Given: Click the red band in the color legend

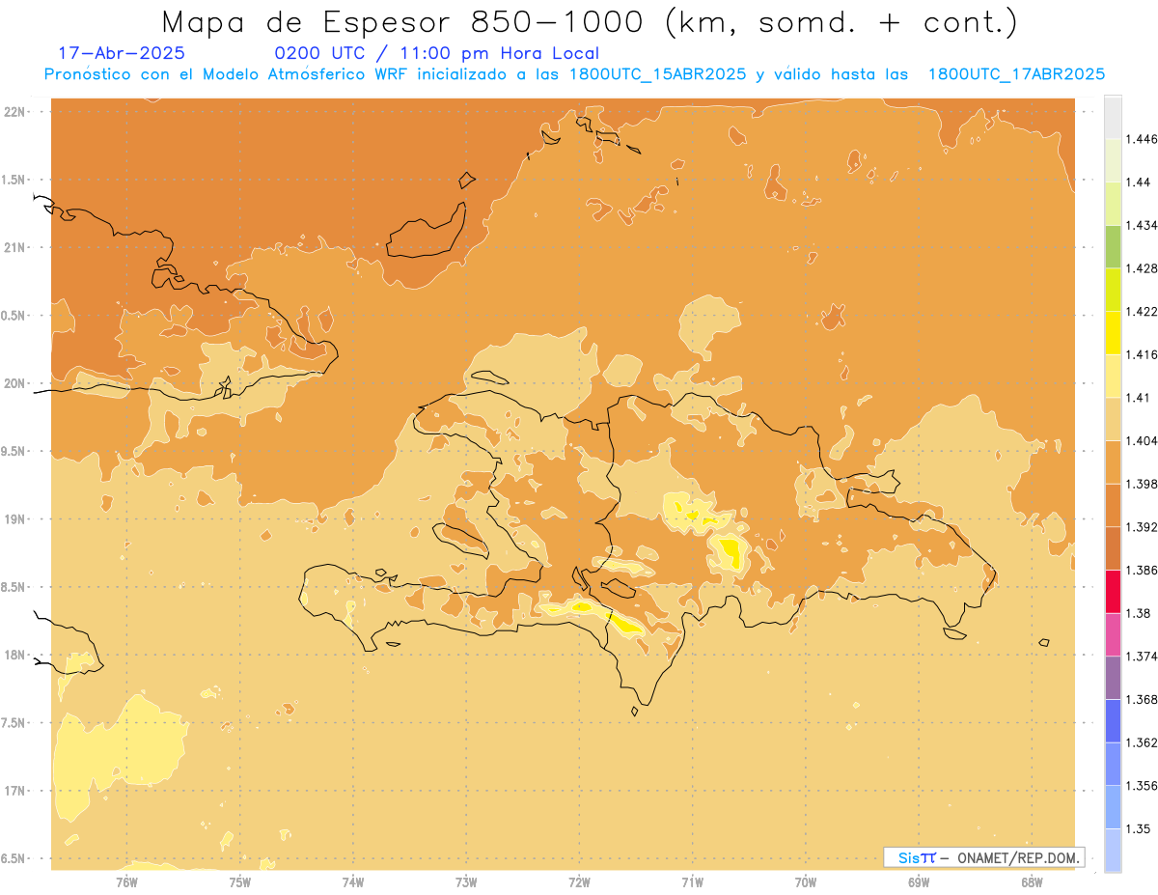Looking at the screenshot, I should tap(1113, 591).
